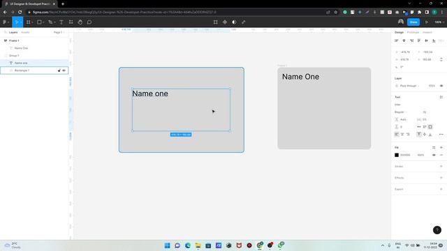Open the Pen tool options dropdown arrow
Viewport: 447px width, 251px height.
coord(54,22)
